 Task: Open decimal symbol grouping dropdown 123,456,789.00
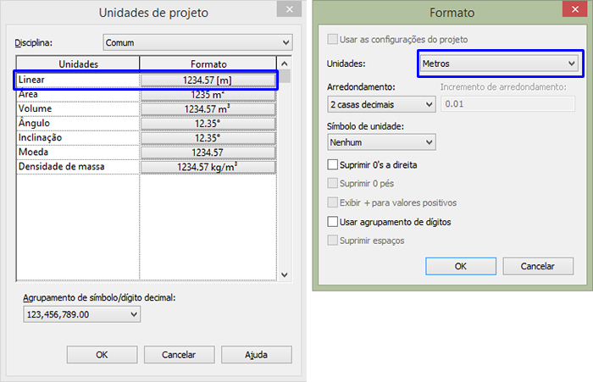[81, 314]
